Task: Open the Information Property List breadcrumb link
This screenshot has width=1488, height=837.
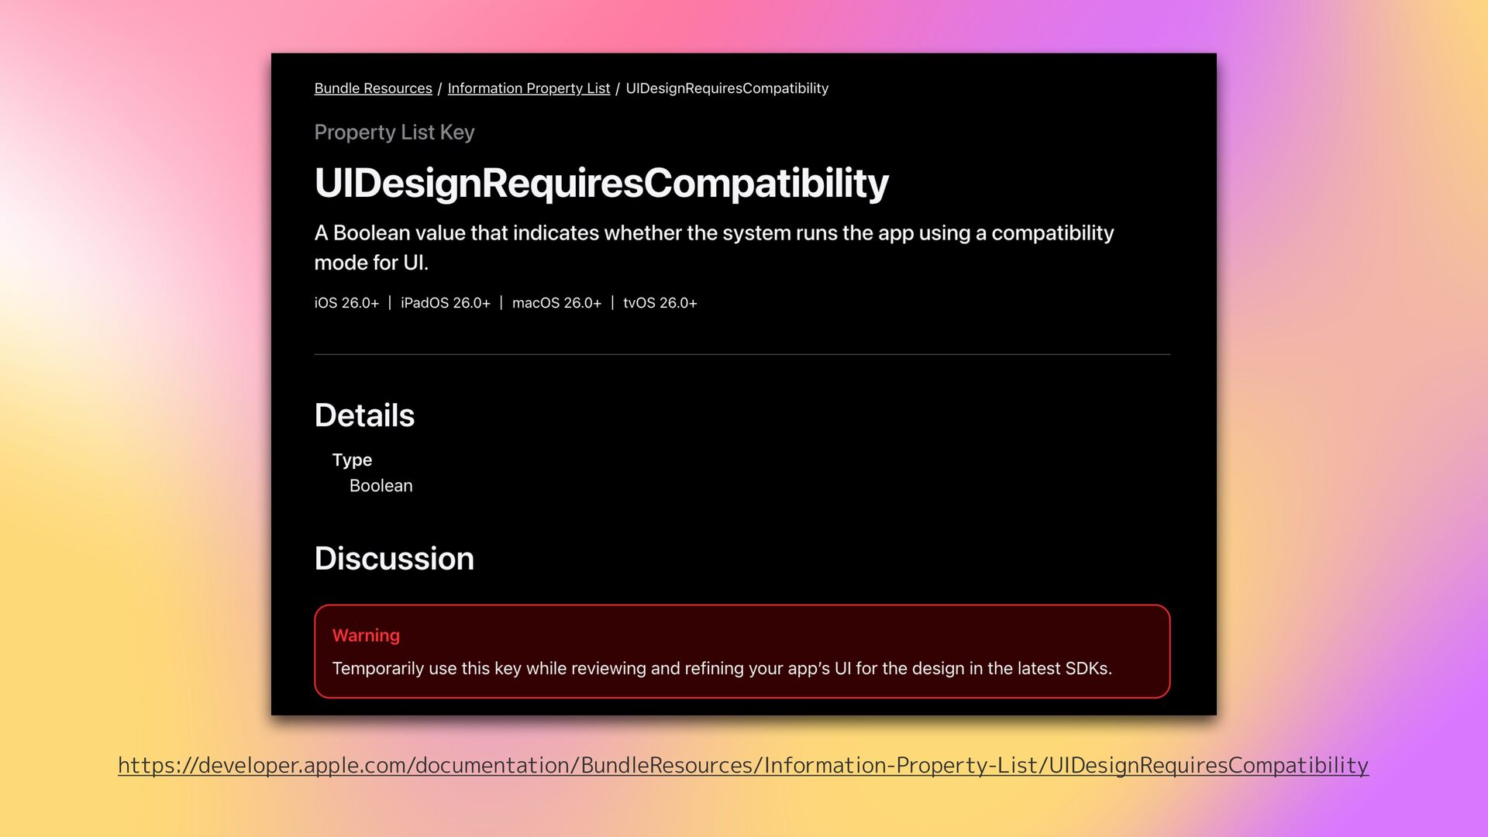Action: (529, 88)
